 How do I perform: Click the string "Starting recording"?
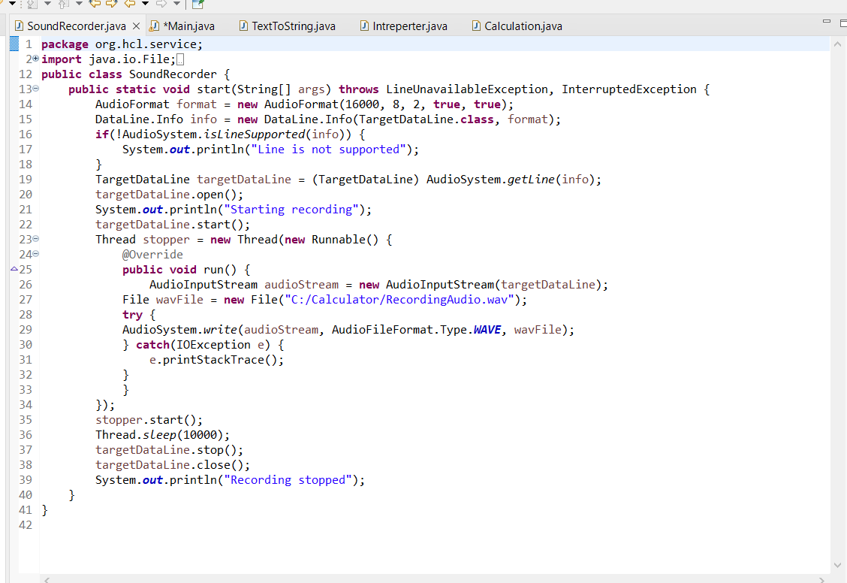click(x=291, y=210)
